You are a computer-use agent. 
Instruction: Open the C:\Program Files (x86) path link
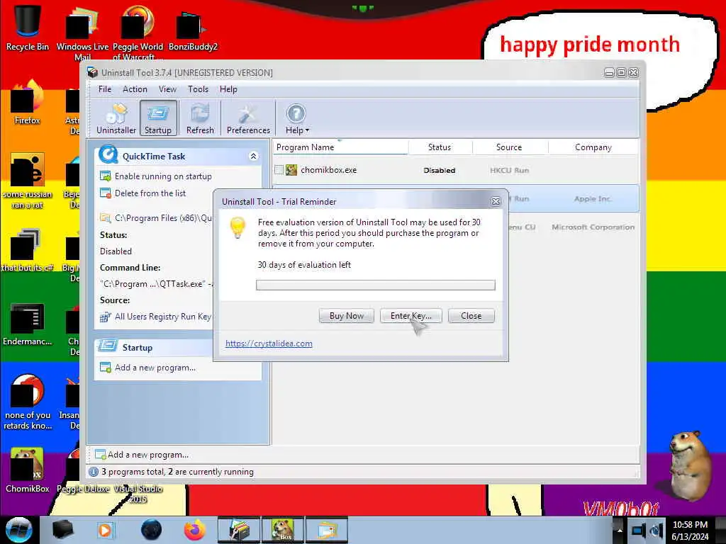click(x=163, y=218)
